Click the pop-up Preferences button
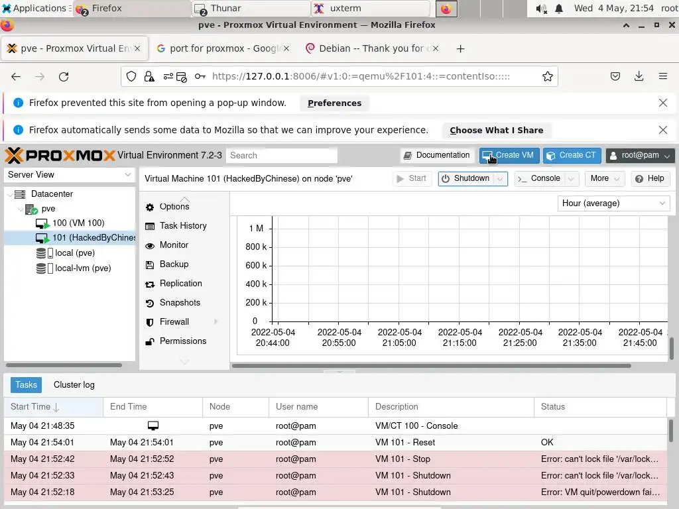Screen dimensions: 679x509 coord(334,103)
